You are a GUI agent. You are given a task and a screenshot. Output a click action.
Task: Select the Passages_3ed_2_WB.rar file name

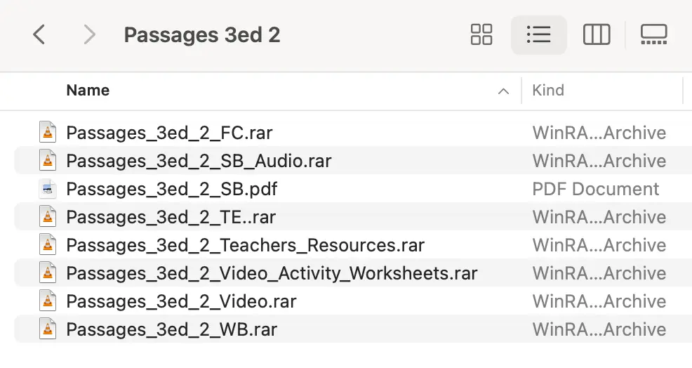click(x=172, y=329)
